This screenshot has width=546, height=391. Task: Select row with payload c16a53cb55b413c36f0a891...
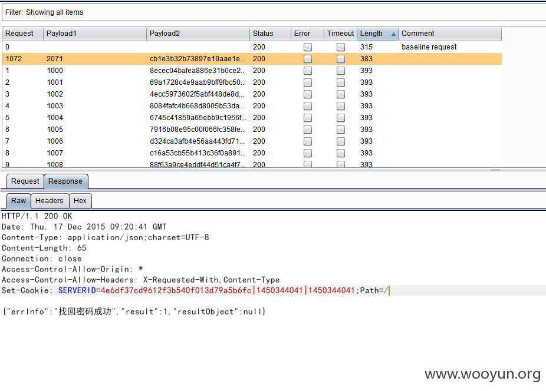coord(252,153)
